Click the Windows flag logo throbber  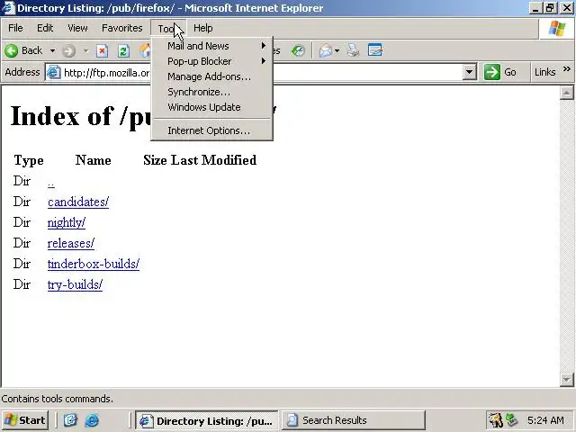(557, 28)
